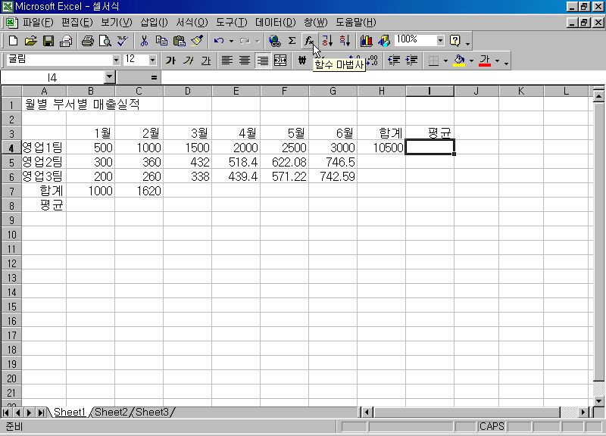Select cell with value 742.59
Screen dimensions: 606x436
tap(333, 176)
